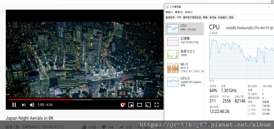Image resolution: width=274 pixels, height=129 pixels.
Task: Pause the YouTube video
Action: [x=14, y=105]
